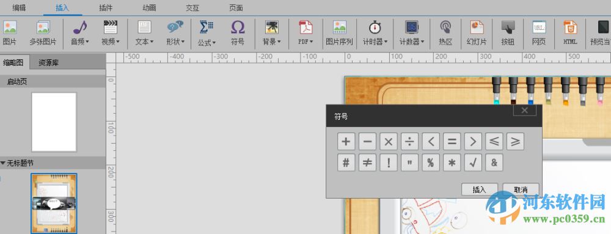Choose the plus sign symbol

tap(346, 142)
